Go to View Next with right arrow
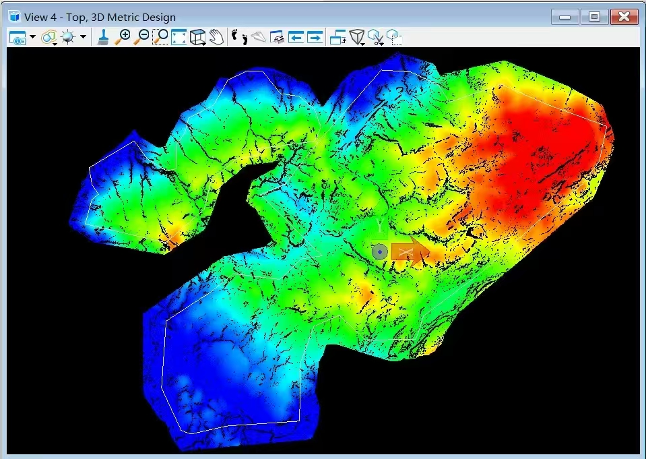646x459 pixels. tap(315, 38)
